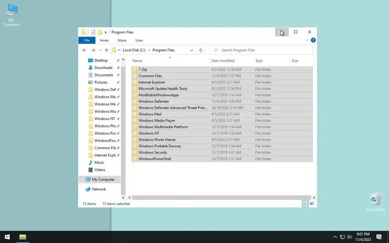389x243 pixels.
Task: Click File Explorer on the taskbar
Action: (x=22, y=237)
